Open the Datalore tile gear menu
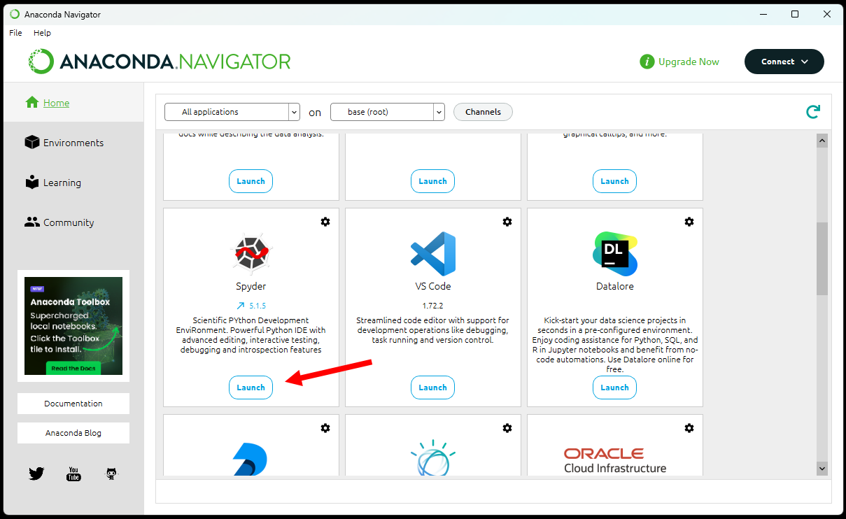 [689, 222]
